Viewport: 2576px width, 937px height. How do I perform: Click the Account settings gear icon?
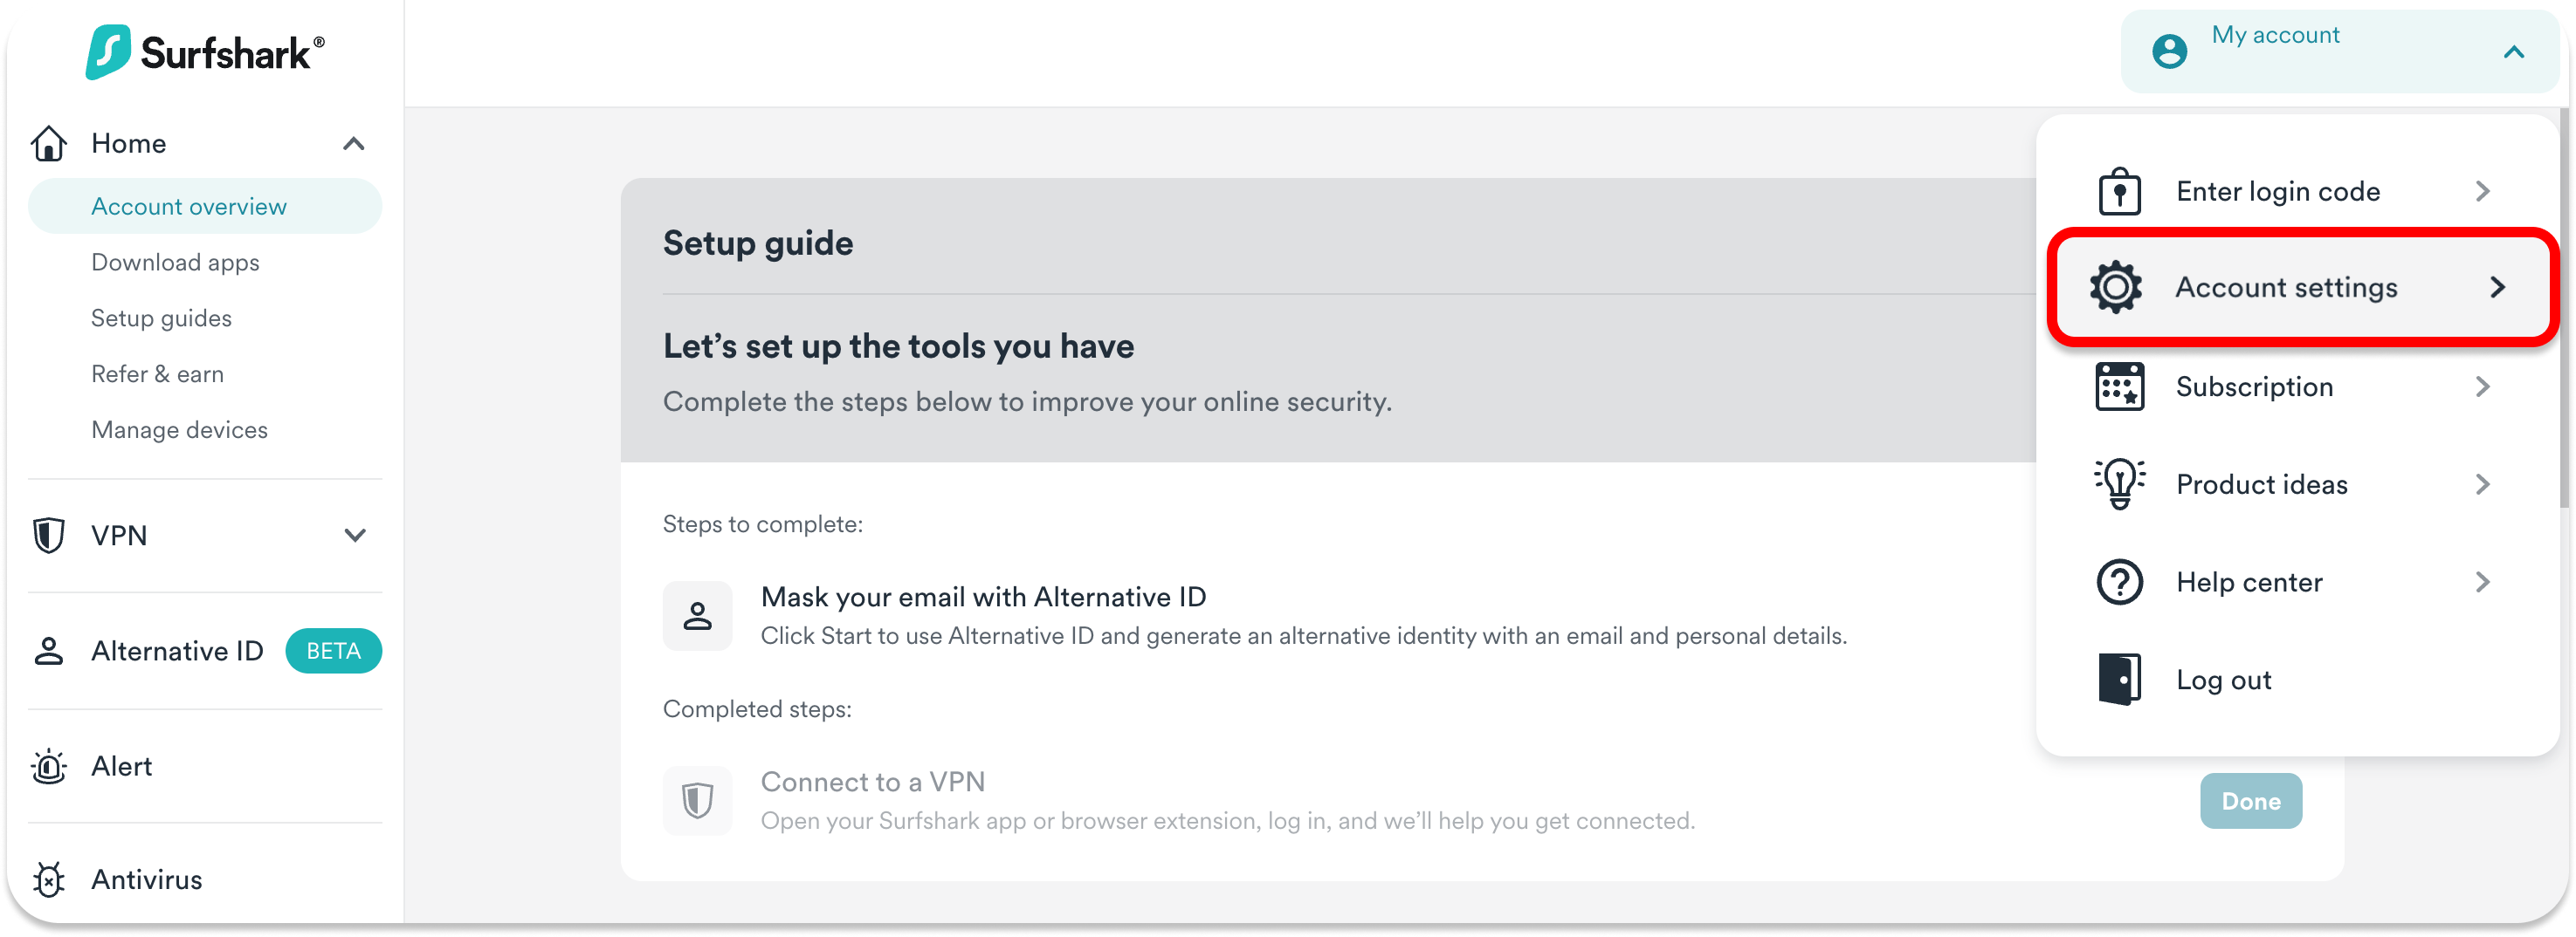pyautogui.click(x=2116, y=288)
